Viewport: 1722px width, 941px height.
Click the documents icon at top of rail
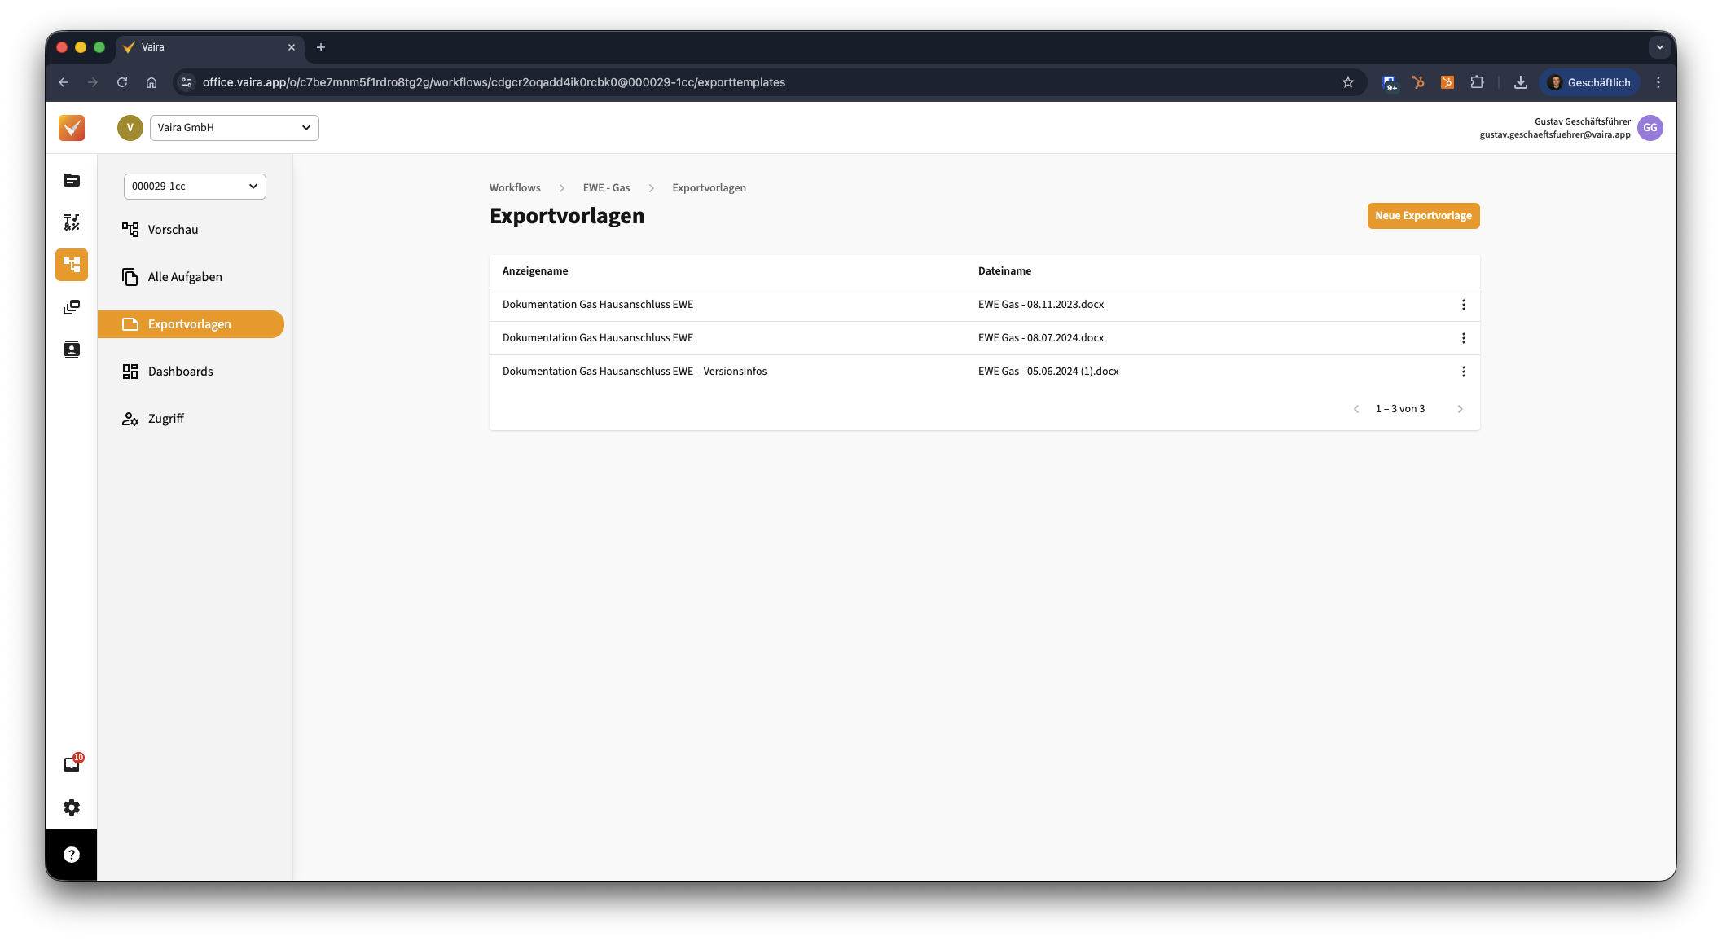pos(72,180)
